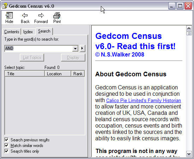The height and width of the screenshot is (159, 194).
Task: Click the Forward arrow toolbar icon
Action: (x=41, y=18)
